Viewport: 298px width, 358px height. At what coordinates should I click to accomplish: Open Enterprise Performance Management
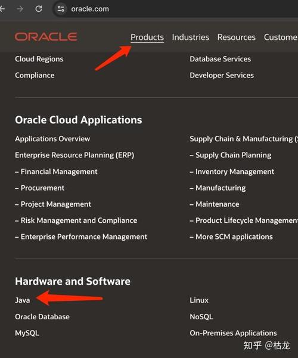pyautogui.click(x=81, y=236)
